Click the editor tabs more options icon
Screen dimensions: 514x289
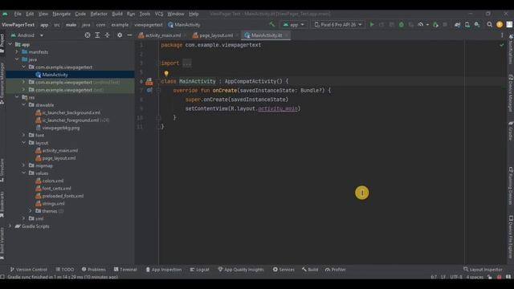502,35
